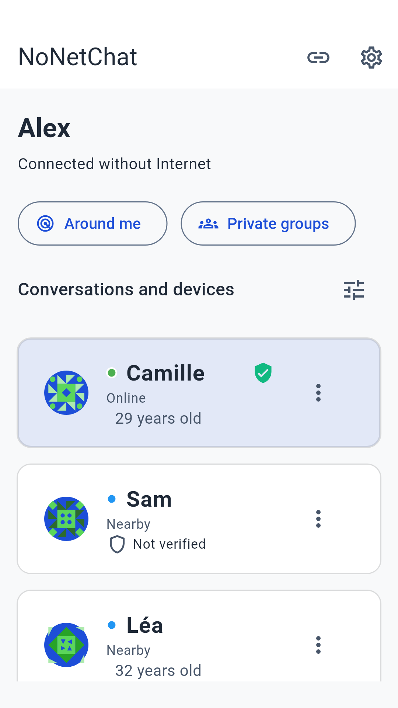Open settings via the gear icon
The image size is (398, 708).
coord(371,58)
